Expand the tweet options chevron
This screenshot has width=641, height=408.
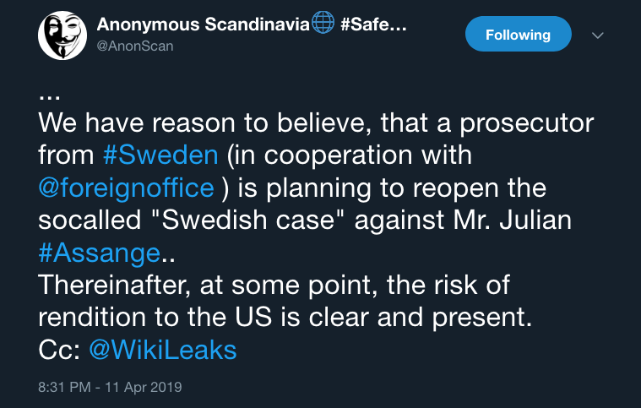coord(599,35)
